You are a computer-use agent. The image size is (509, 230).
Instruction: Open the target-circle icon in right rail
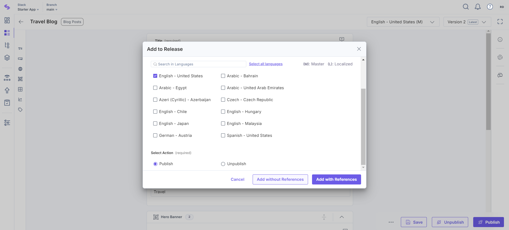(x=500, y=57)
